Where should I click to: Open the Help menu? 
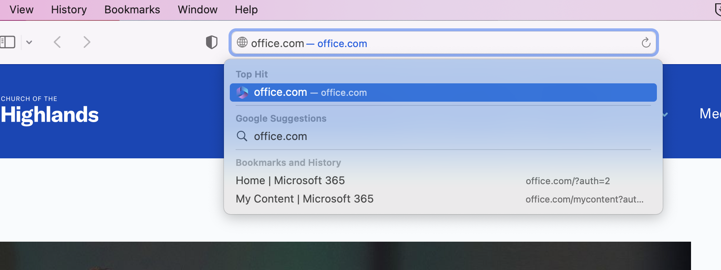coord(246,10)
